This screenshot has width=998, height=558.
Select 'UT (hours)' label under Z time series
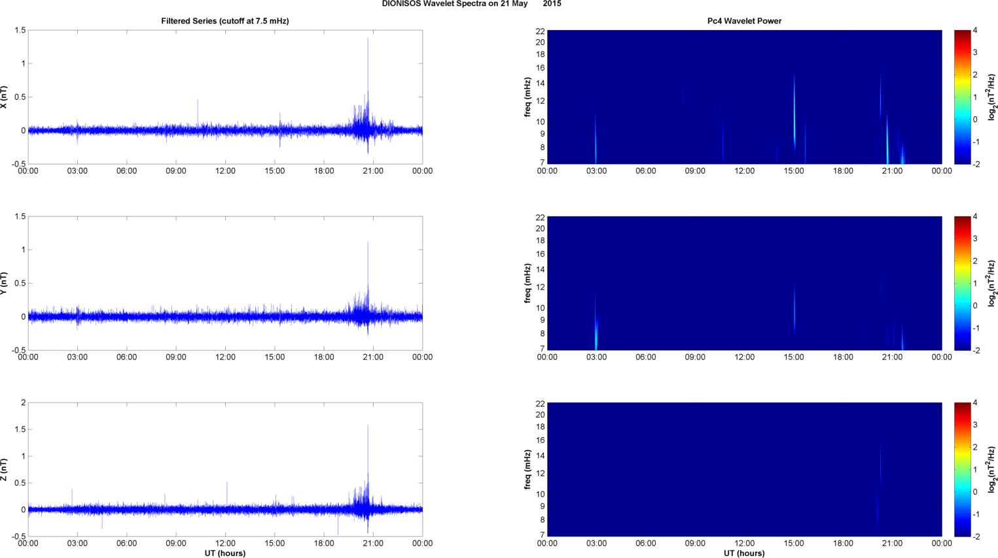click(225, 553)
